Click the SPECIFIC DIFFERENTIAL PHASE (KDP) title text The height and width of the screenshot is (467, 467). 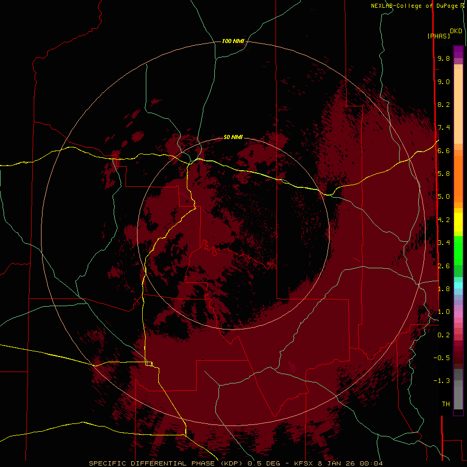point(166,463)
